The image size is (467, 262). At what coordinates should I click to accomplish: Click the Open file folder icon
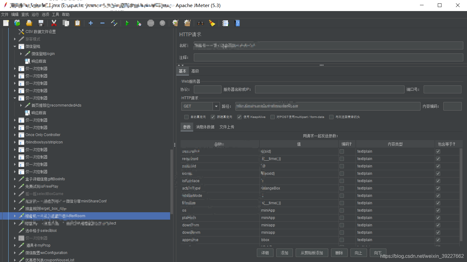pyautogui.click(x=29, y=23)
